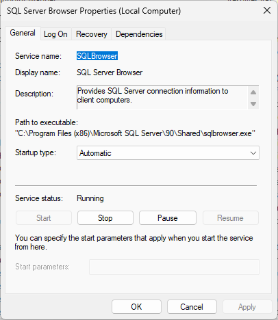
Task: Switch to the General tab
Action: click(x=23, y=33)
